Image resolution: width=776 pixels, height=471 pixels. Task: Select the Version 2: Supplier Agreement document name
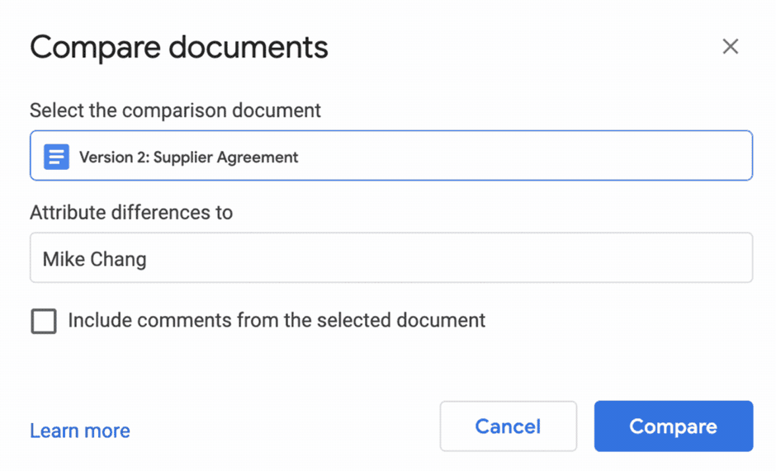188,157
